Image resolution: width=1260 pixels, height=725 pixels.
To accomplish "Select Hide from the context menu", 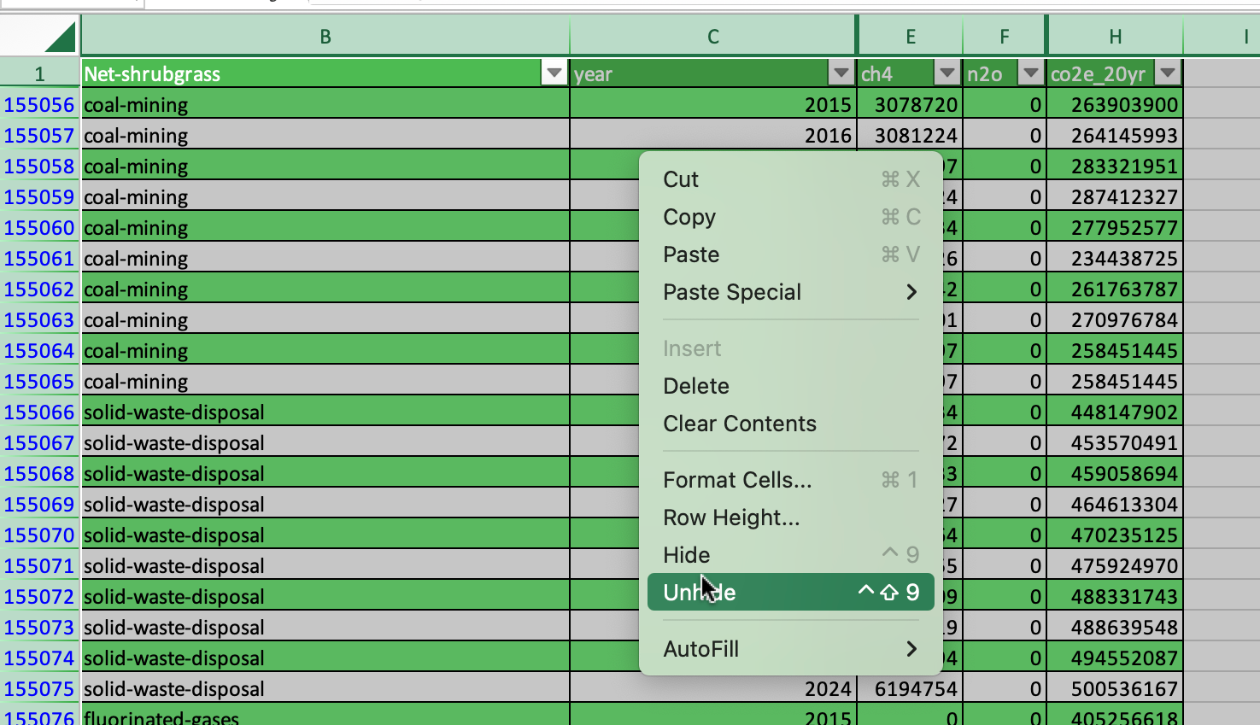I will pyautogui.click(x=791, y=555).
